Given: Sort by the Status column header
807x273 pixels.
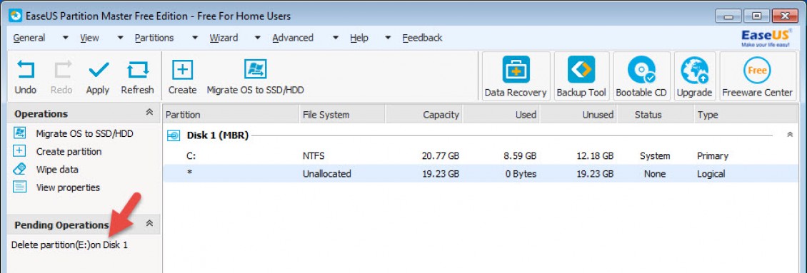Looking at the screenshot, I should 655,115.
